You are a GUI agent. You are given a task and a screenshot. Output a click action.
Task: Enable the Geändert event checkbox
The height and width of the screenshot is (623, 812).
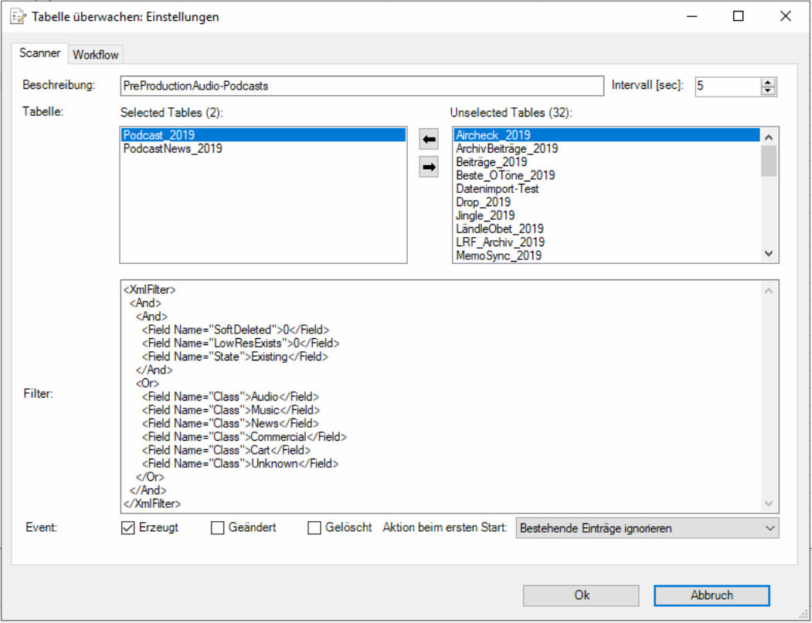218,528
